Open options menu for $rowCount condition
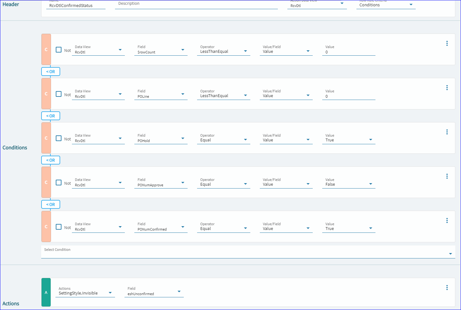The image size is (461, 310). (447, 43)
